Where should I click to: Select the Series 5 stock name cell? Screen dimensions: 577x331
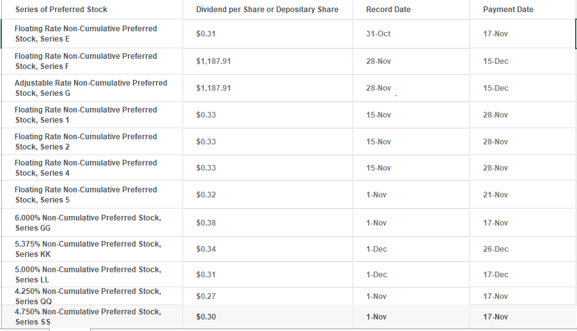click(86, 195)
